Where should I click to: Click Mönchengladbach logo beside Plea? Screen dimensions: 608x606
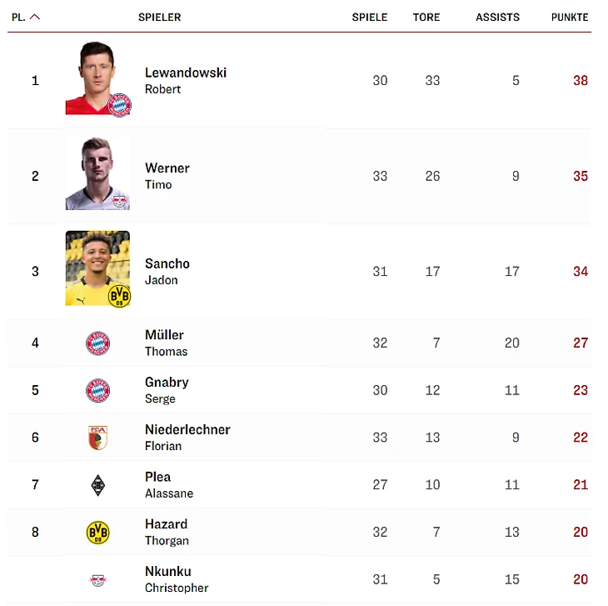(x=98, y=485)
